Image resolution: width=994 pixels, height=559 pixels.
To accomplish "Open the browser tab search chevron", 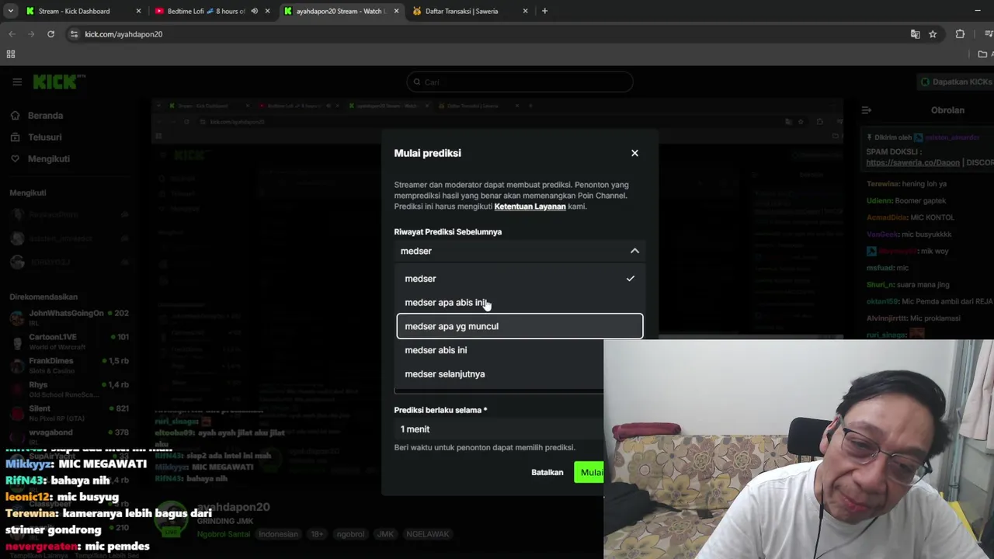I will tap(10, 11).
